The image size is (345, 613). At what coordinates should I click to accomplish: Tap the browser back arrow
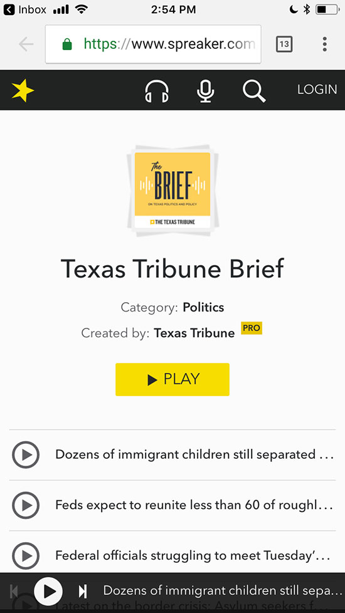point(26,44)
